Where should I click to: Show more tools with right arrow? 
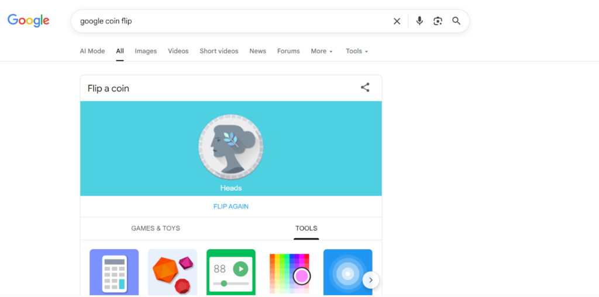click(370, 280)
